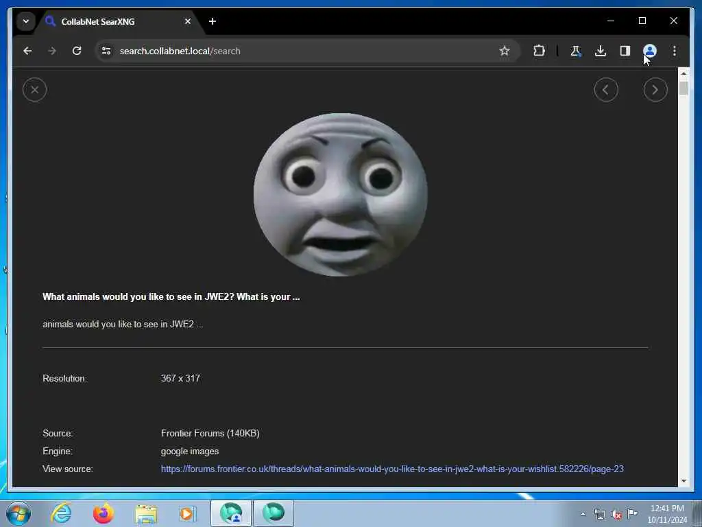Switch to first green browser taskbar window
The width and height of the screenshot is (702, 527).
pyautogui.click(x=231, y=513)
